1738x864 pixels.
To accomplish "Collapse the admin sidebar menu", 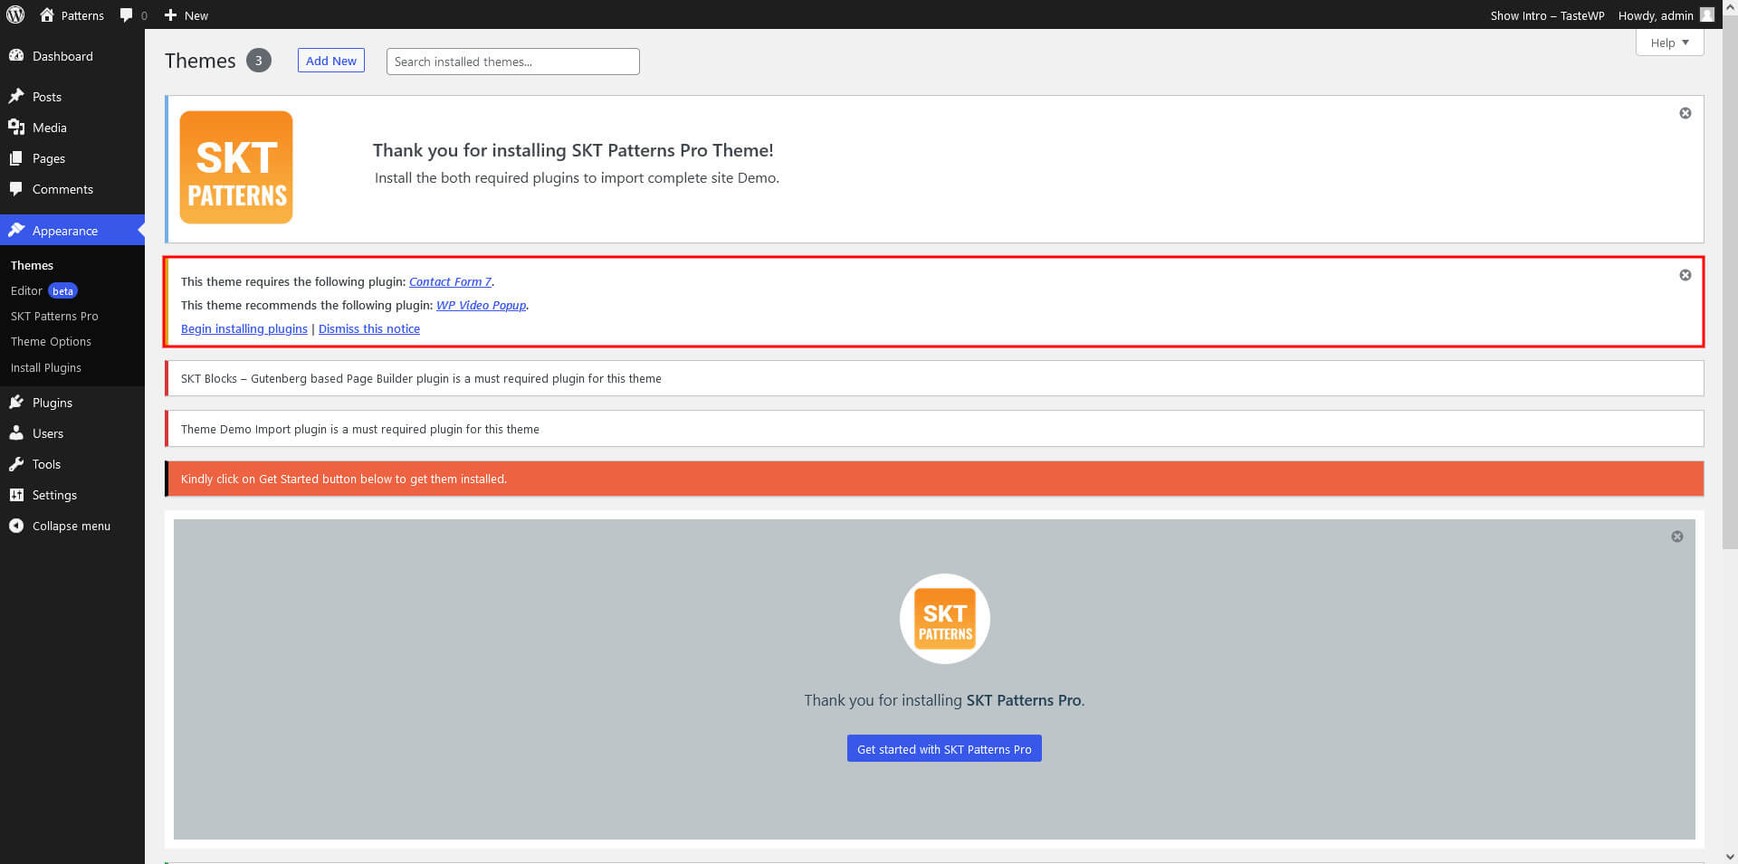I will pyautogui.click(x=72, y=526).
